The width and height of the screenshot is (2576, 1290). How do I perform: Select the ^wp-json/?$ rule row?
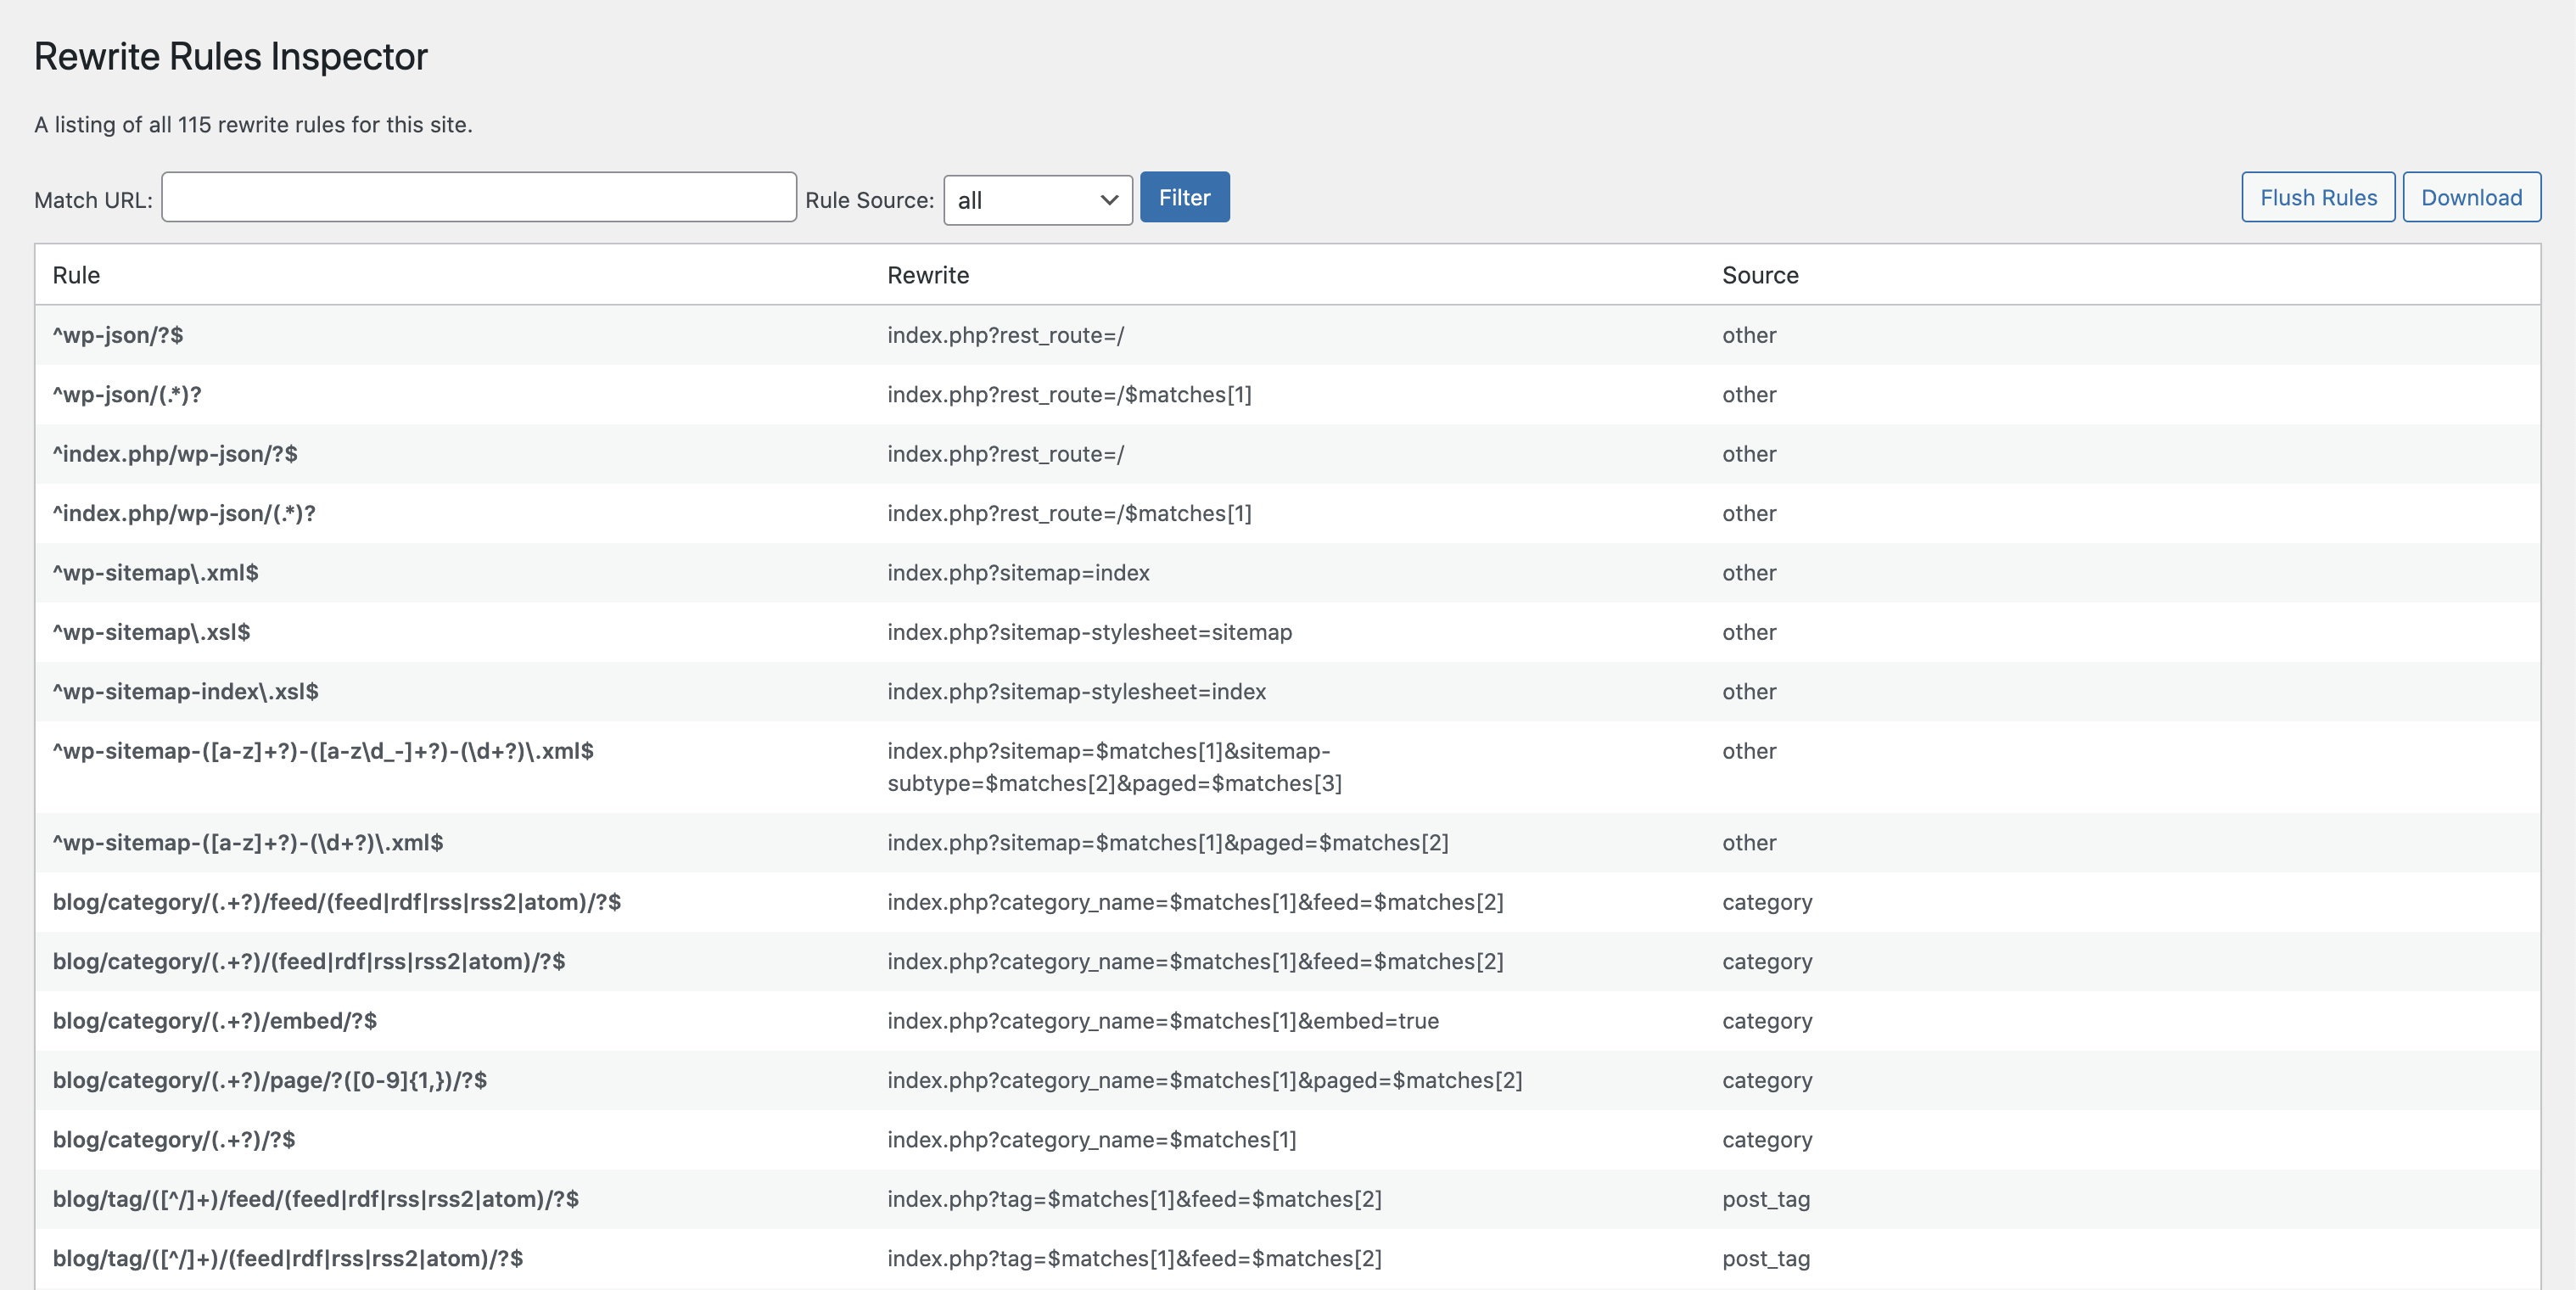(118, 335)
